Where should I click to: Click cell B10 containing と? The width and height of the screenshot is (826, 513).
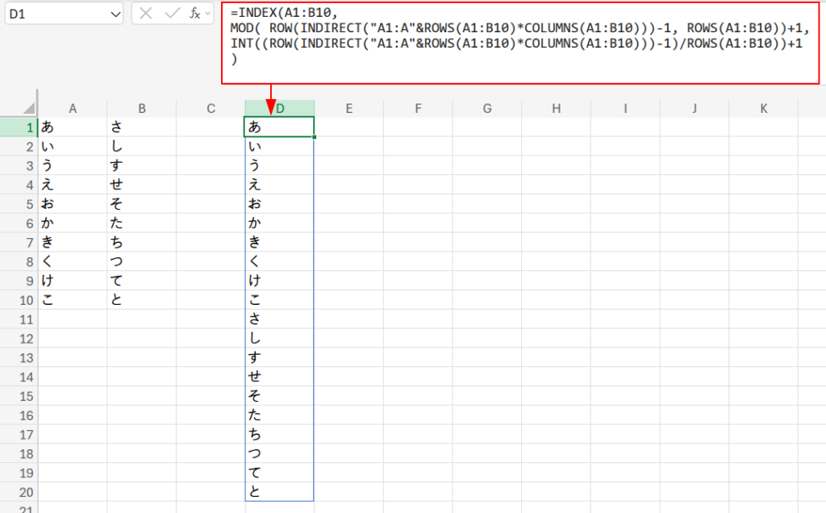pyautogui.click(x=141, y=300)
